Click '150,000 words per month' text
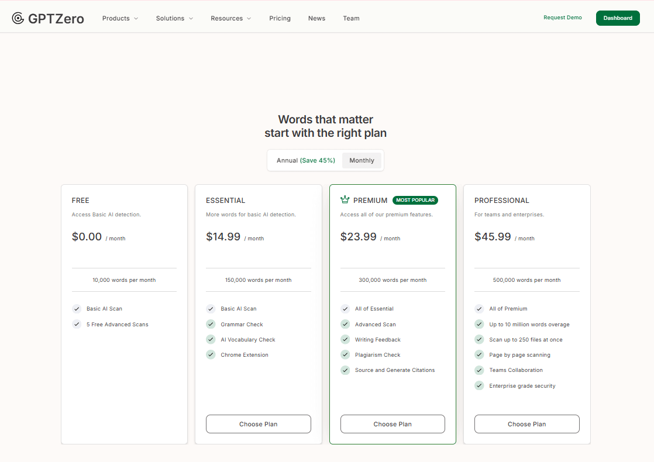The image size is (654, 462). click(x=258, y=280)
